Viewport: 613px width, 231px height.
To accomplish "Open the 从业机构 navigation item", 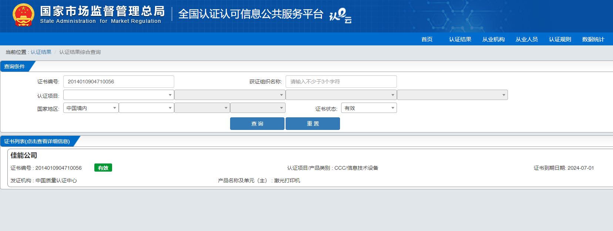I will [494, 39].
